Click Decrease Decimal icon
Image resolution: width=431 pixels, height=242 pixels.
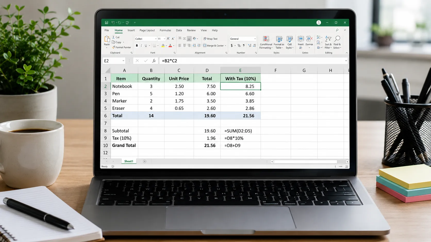pyautogui.click(x=254, y=46)
